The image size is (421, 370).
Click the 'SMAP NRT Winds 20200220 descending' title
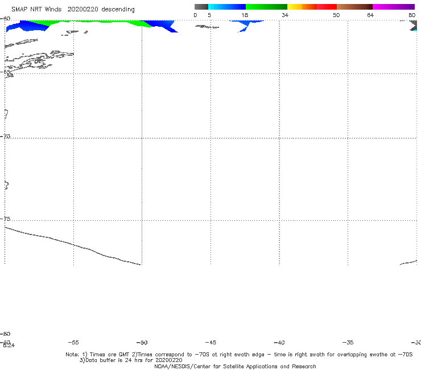(x=73, y=9)
